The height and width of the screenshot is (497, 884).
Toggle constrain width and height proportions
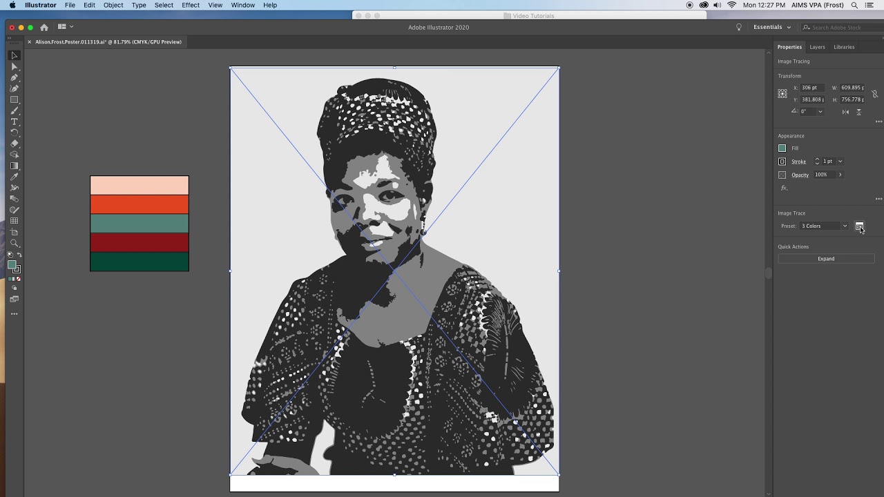[x=874, y=94]
